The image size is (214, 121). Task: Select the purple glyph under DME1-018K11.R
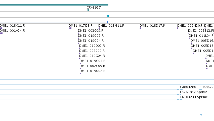click(1, 28)
